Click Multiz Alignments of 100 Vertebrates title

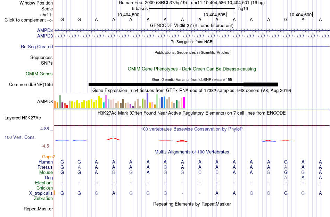pyautogui.click(x=192, y=152)
